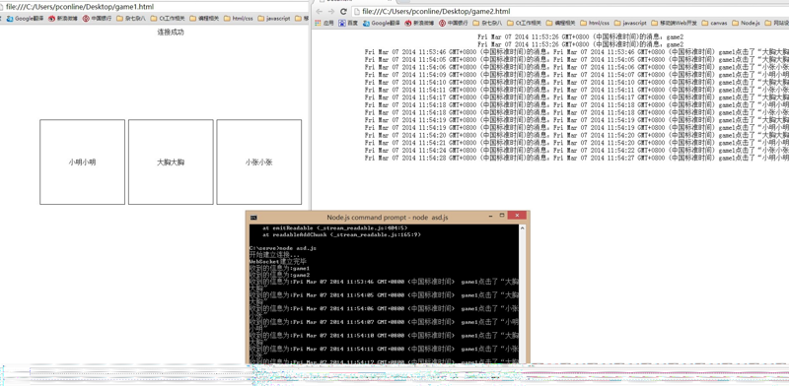Screen dimensions: 789x386
Task: Click game2 log row starting 11:54:21
Action: (x=577, y=143)
